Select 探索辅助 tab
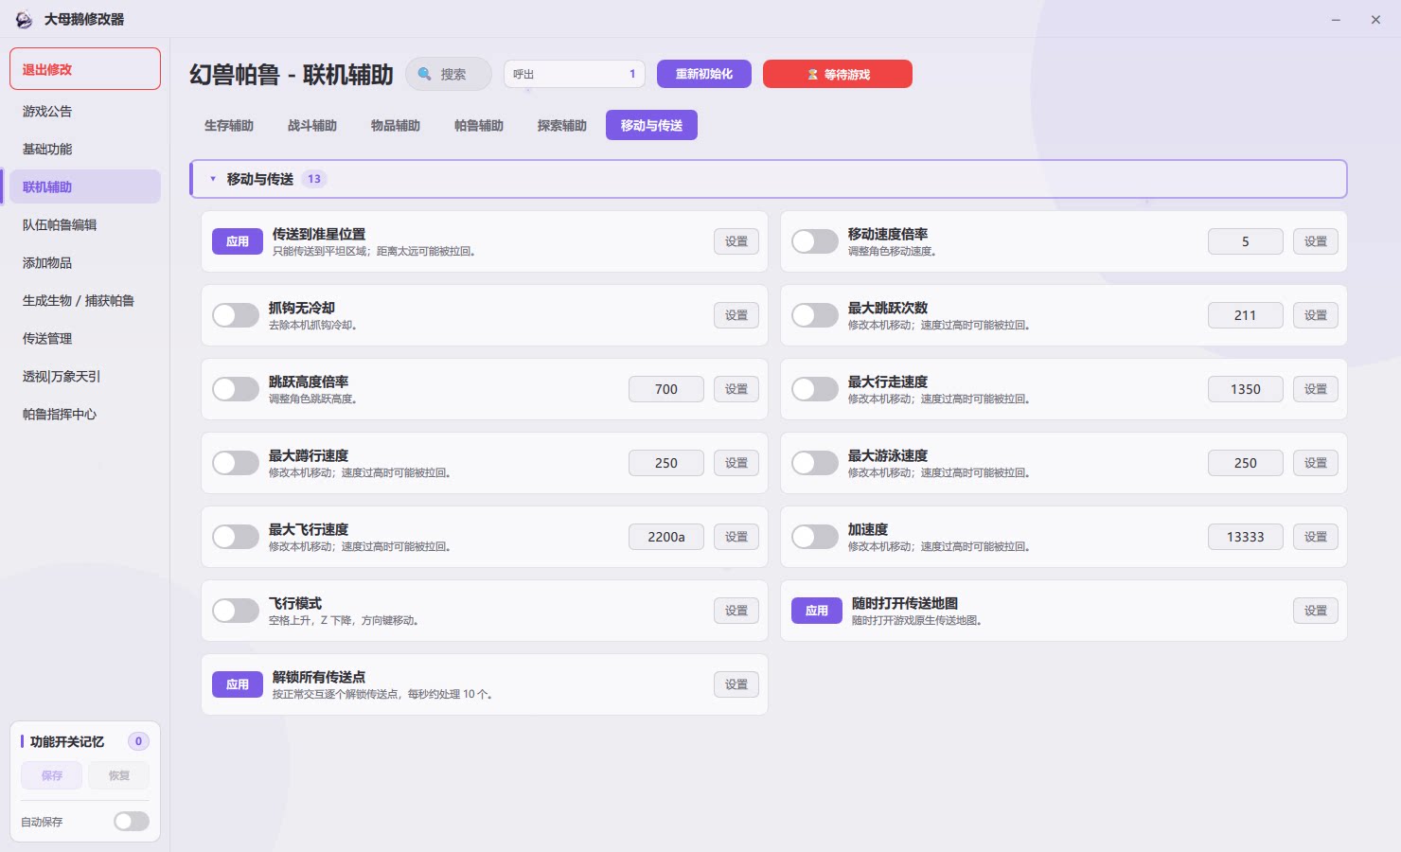Viewport: 1401px width, 852px height. click(x=562, y=125)
